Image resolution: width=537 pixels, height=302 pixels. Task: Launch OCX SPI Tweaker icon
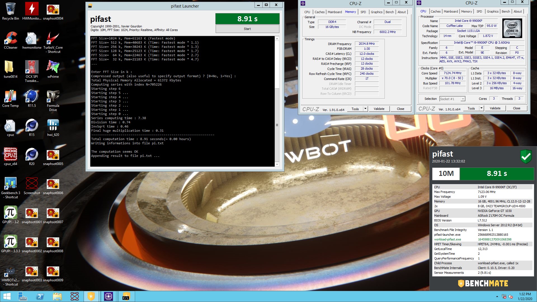pos(32,71)
